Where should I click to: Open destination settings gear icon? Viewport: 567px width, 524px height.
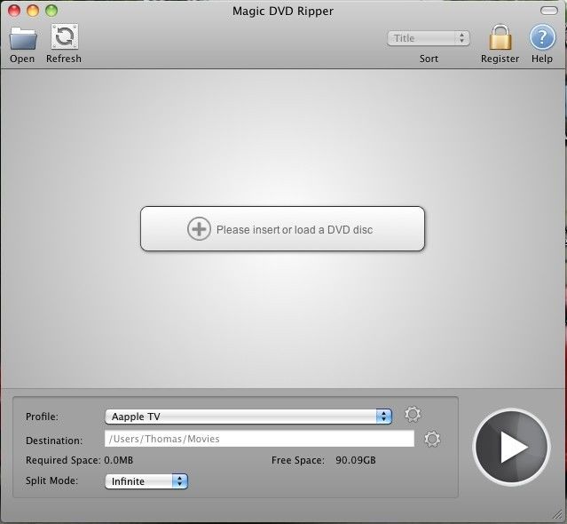click(432, 439)
